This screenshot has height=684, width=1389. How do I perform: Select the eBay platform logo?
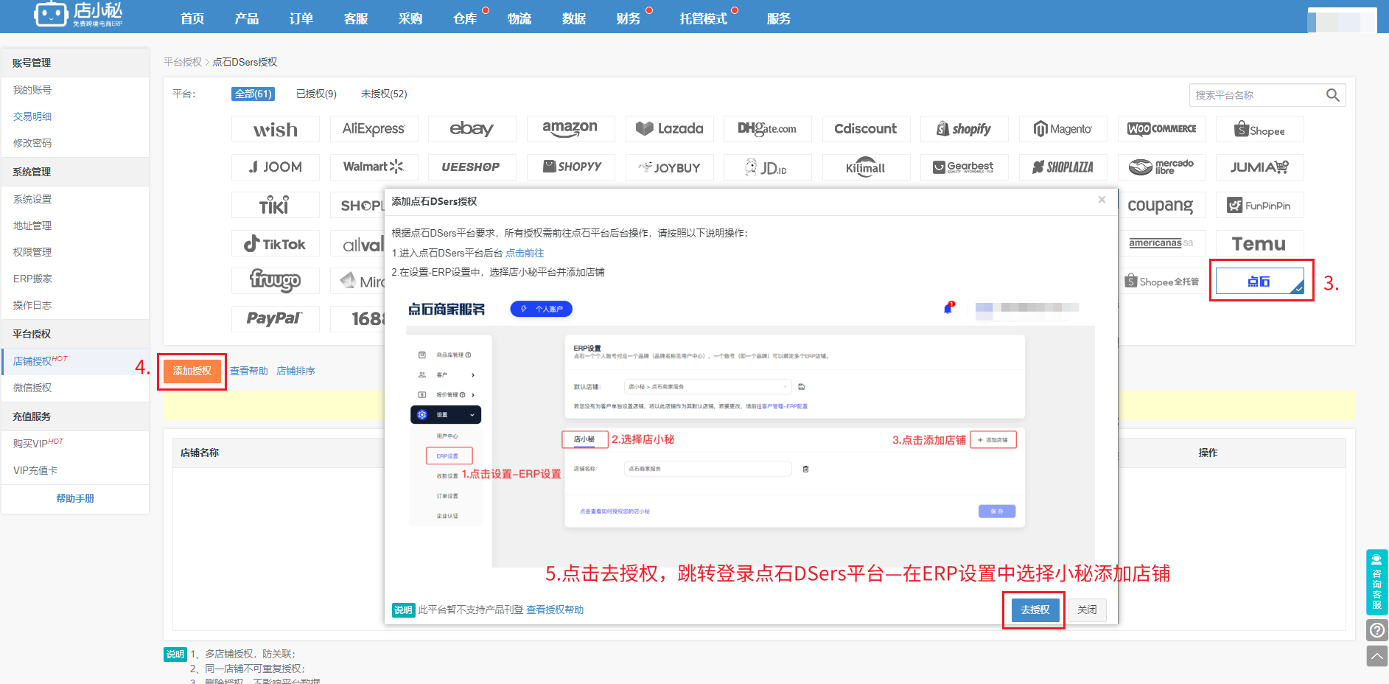pos(472,129)
